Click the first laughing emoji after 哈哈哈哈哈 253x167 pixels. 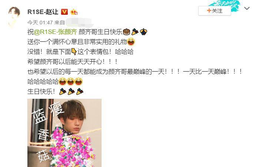pyautogui.click(x=63, y=81)
